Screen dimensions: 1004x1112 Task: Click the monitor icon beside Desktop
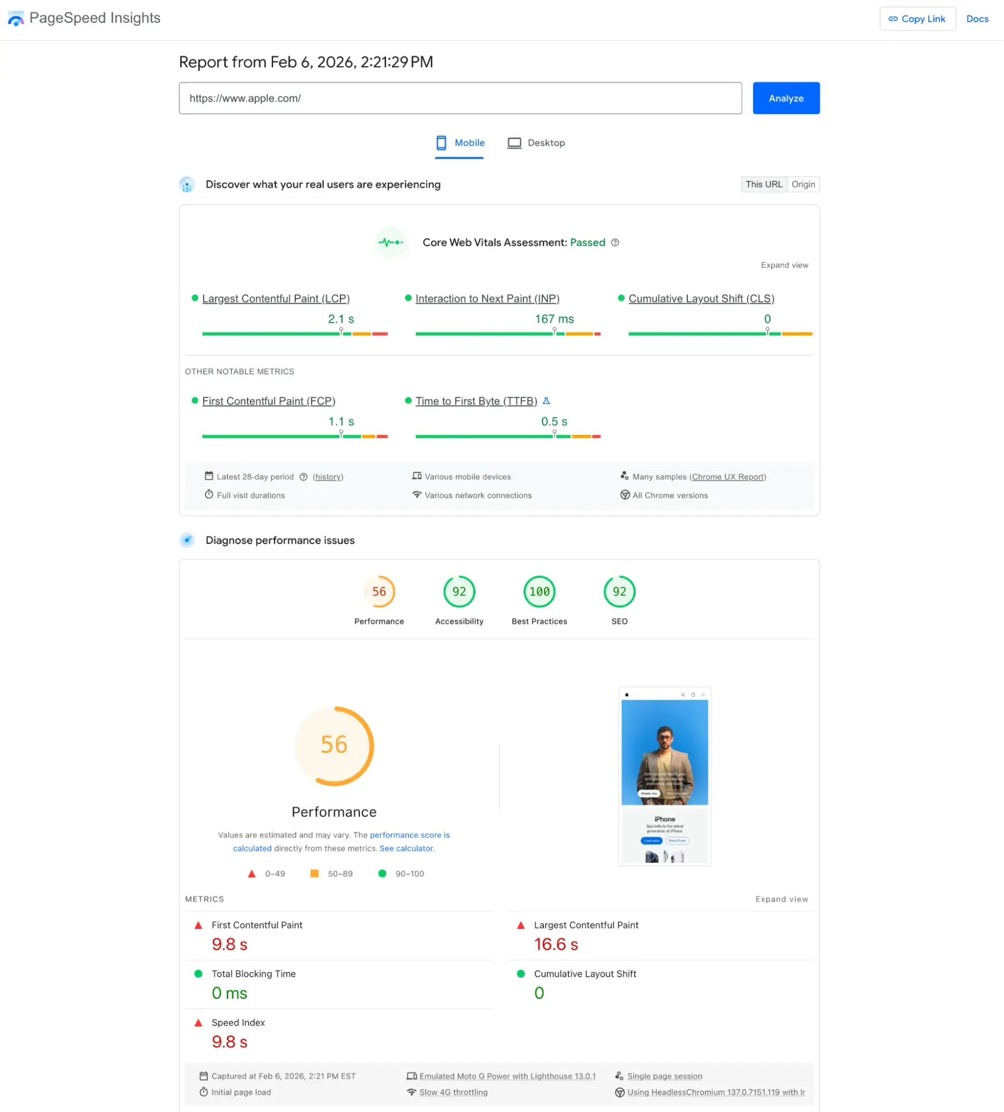click(515, 142)
